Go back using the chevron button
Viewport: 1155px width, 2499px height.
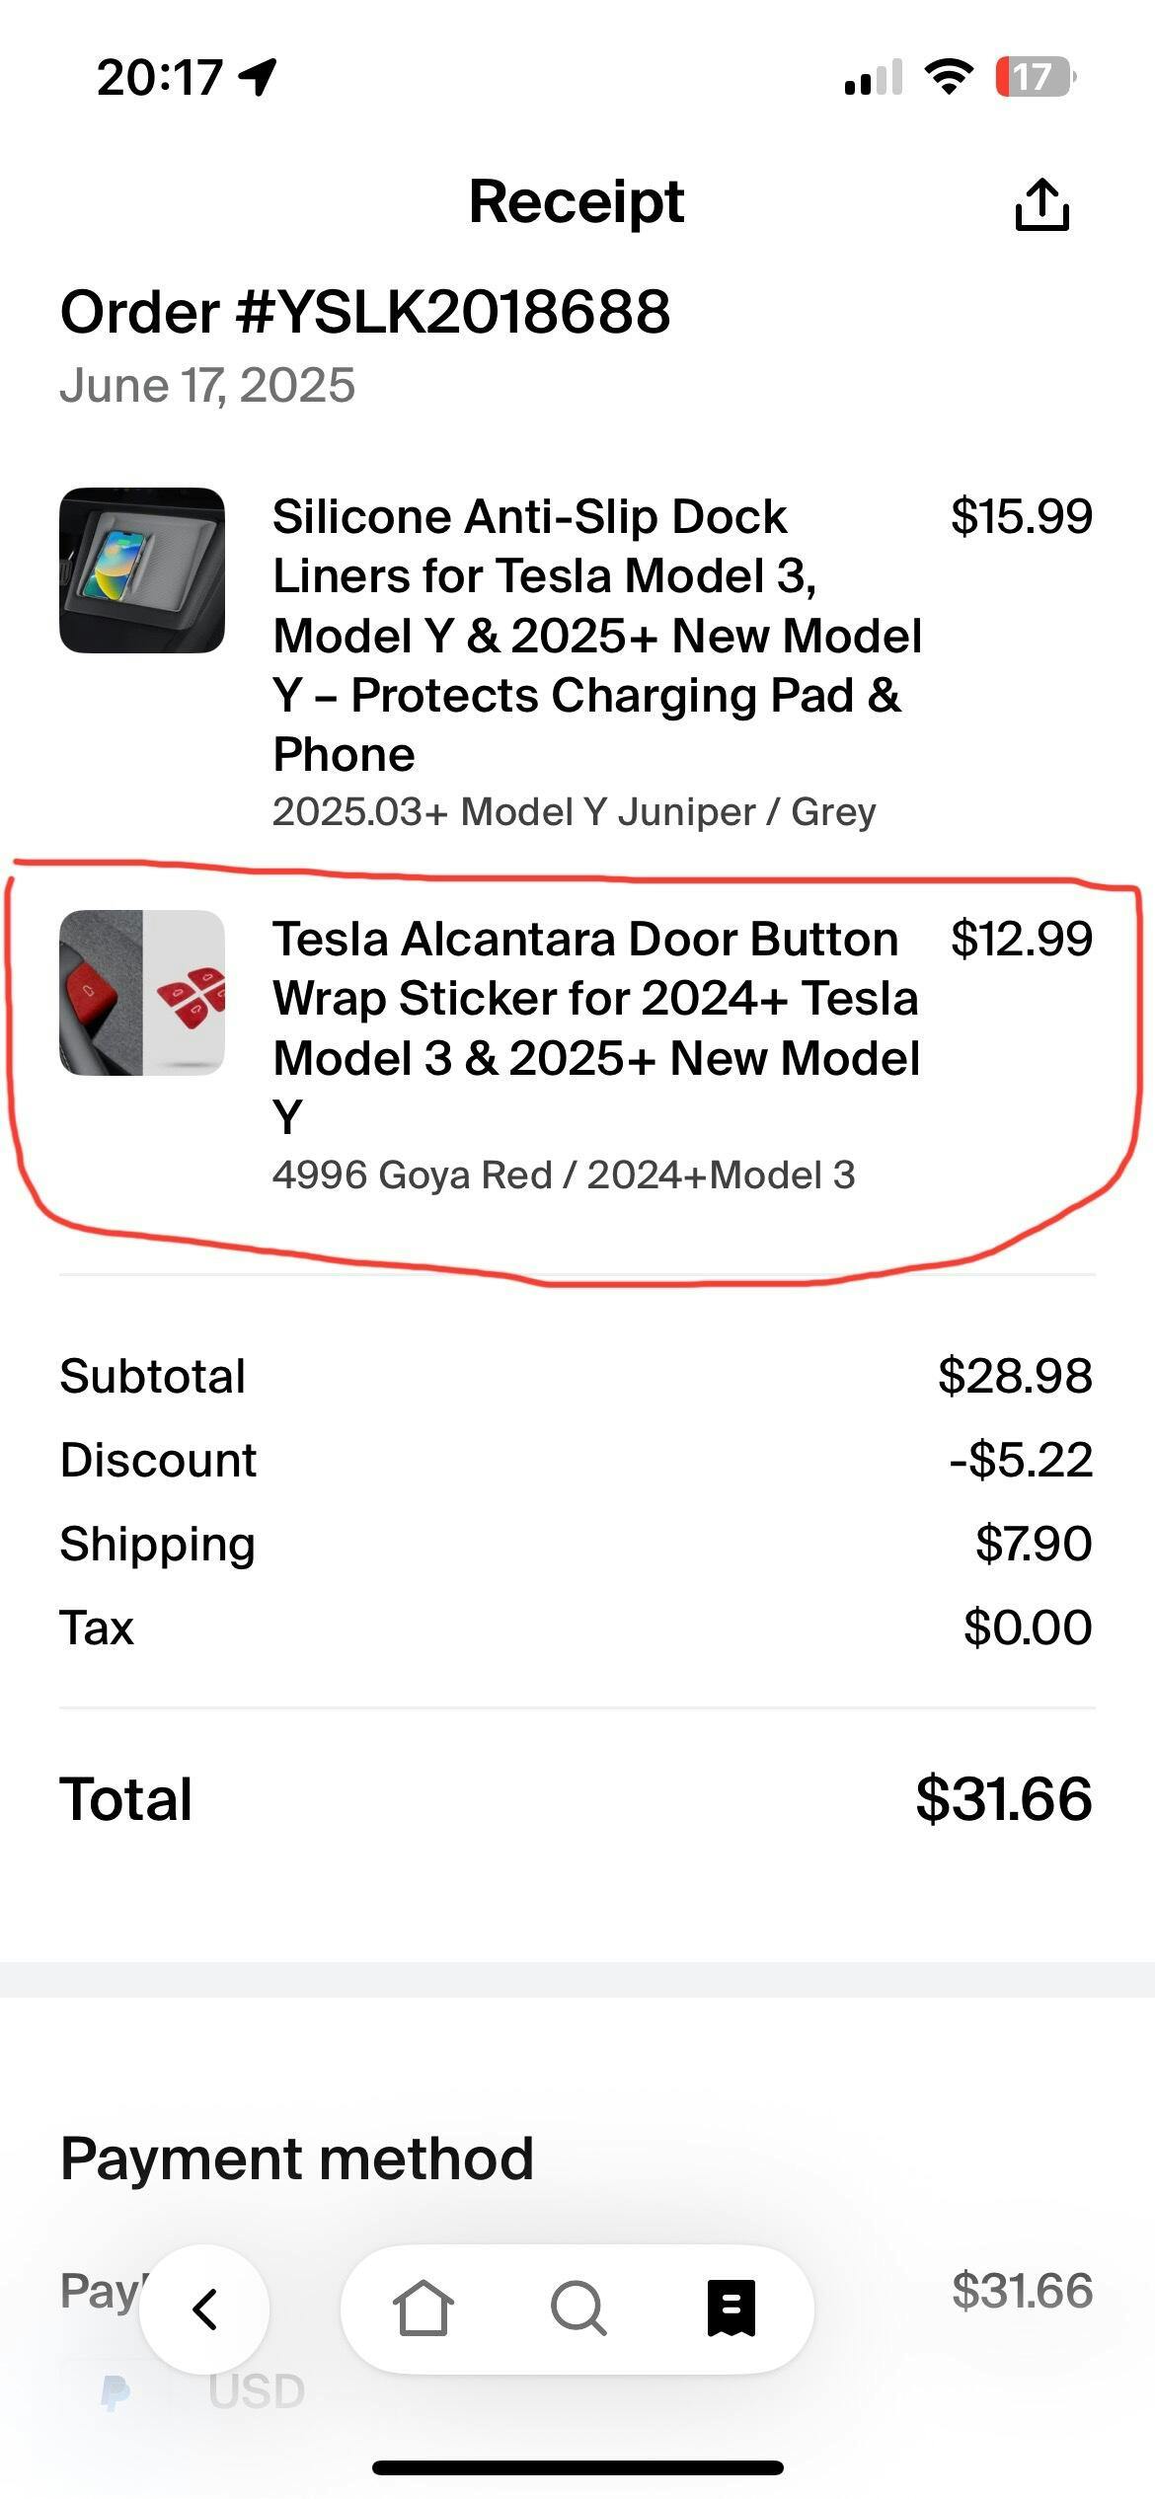point(204,2310)
